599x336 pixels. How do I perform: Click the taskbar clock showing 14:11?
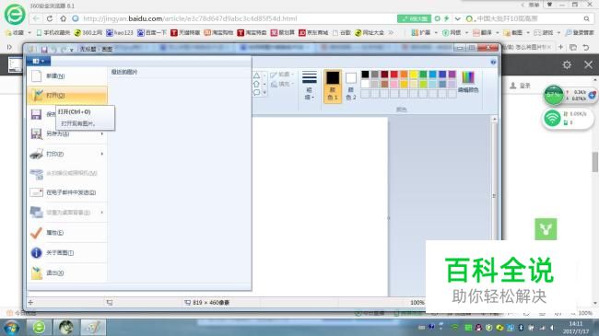tap(576, 328)
